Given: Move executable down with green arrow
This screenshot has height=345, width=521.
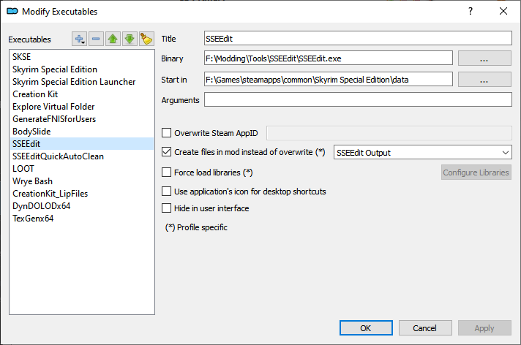Looking at the screenshot, I should point(130,39).
